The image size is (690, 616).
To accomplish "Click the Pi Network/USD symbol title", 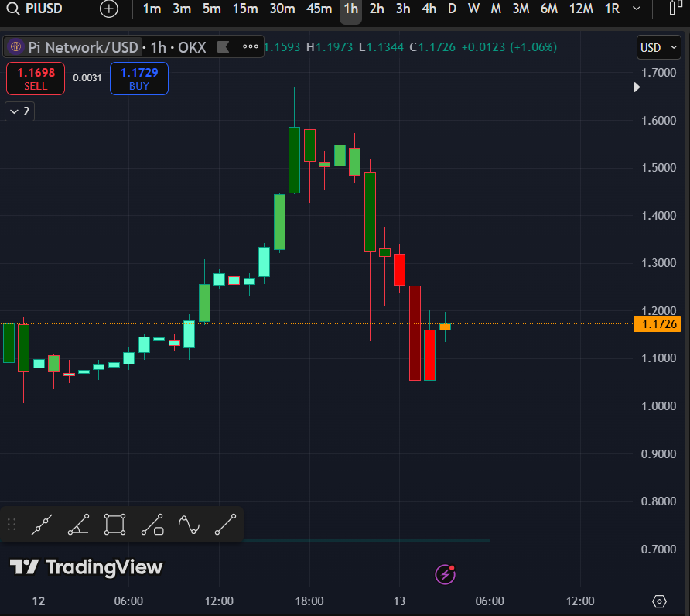I will tap(84, 47).
